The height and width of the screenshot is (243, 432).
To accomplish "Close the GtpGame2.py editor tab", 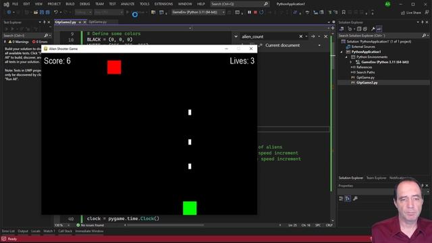I will (x=84, y=22).
